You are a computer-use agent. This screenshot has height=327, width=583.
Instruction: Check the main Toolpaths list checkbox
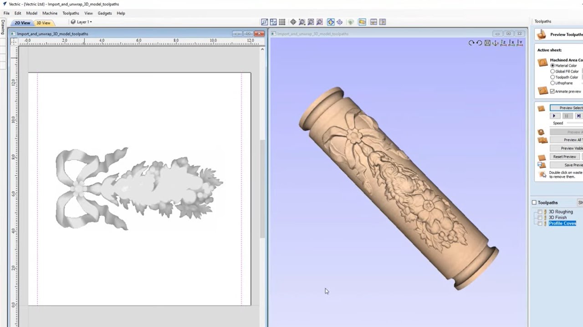pyautogui.click(x=534, y=203)
